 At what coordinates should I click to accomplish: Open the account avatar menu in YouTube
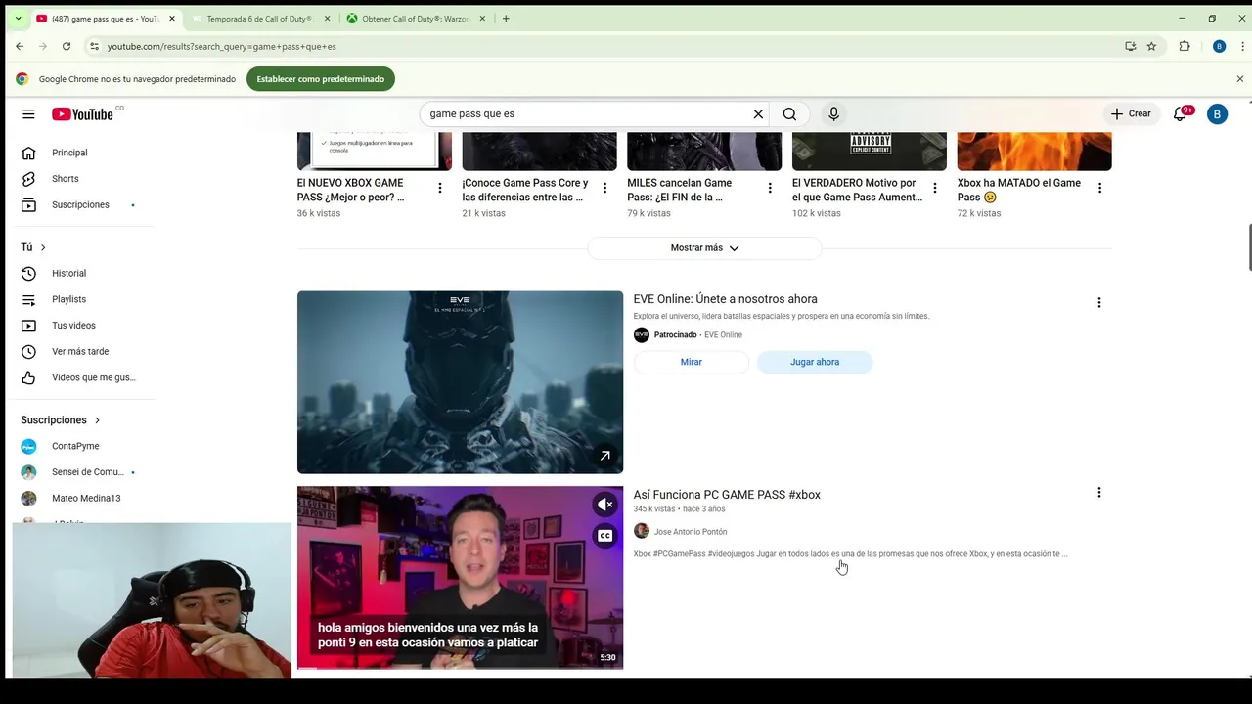1217,114
